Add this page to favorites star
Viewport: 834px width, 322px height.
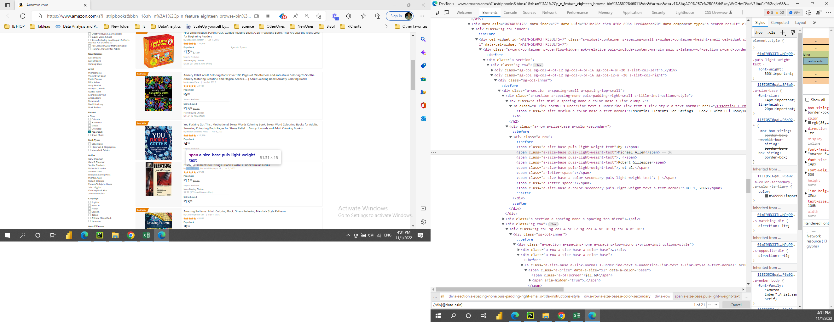tap(319, 16)
